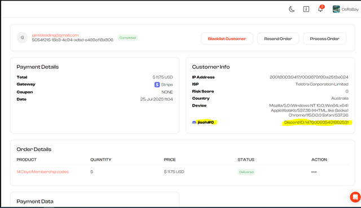Click Blacklist Customer button

click(x=227, y=39)
